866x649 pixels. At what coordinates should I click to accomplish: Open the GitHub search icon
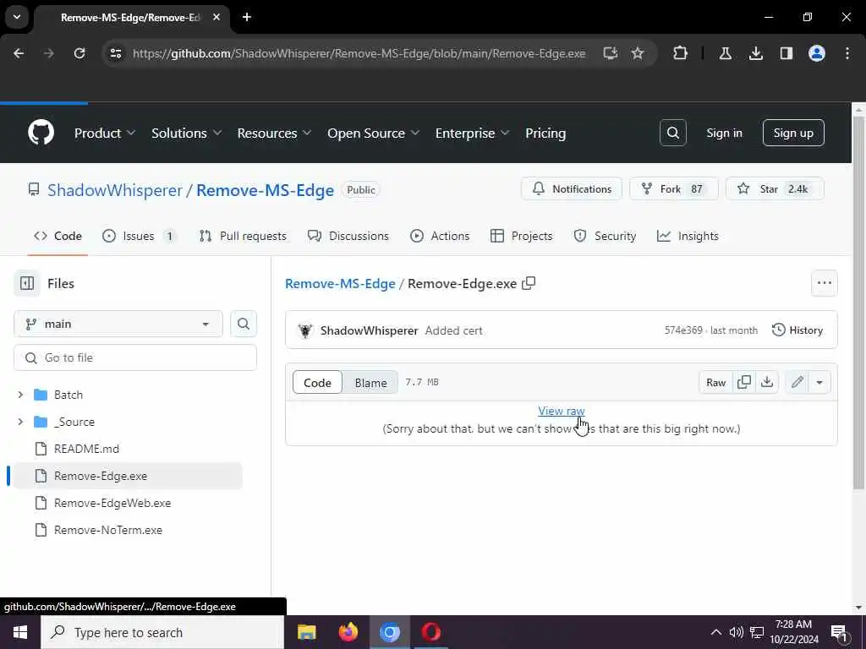672,133
